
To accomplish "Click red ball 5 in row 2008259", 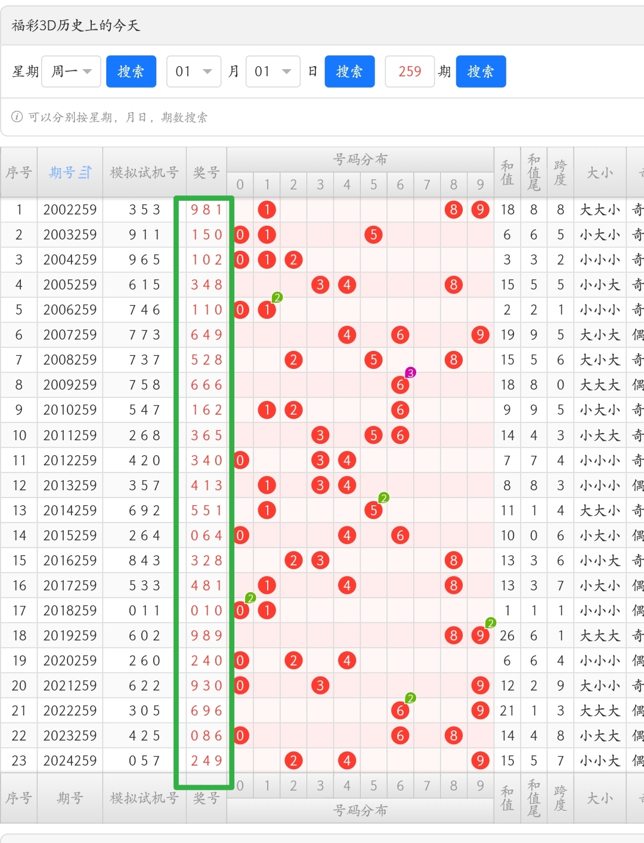I will (x=373, y=360).
